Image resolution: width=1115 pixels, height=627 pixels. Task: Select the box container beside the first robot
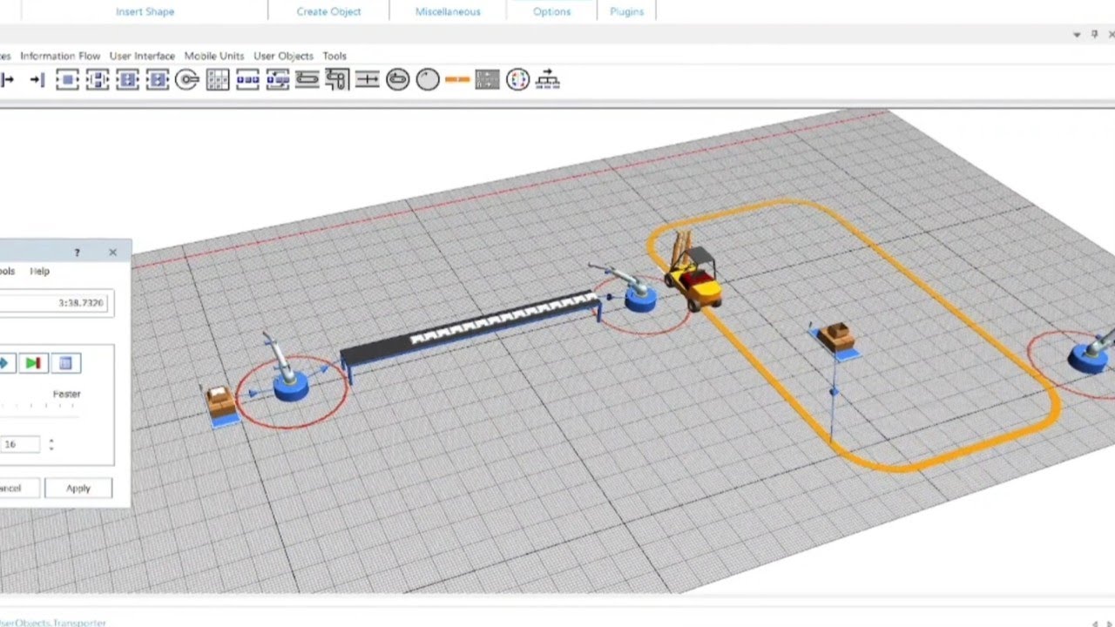click(x=220, y=404)
